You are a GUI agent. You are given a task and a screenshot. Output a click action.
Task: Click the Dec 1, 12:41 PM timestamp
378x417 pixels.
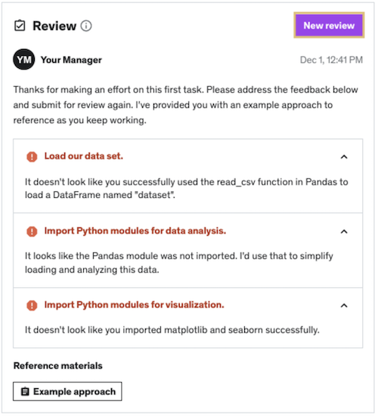point(331,60)
